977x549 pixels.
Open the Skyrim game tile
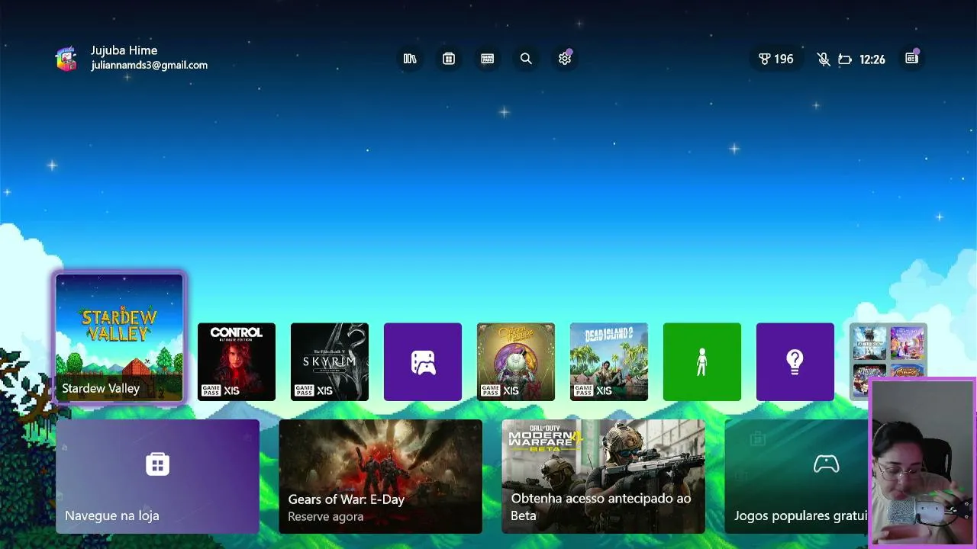tap(330, 362)
